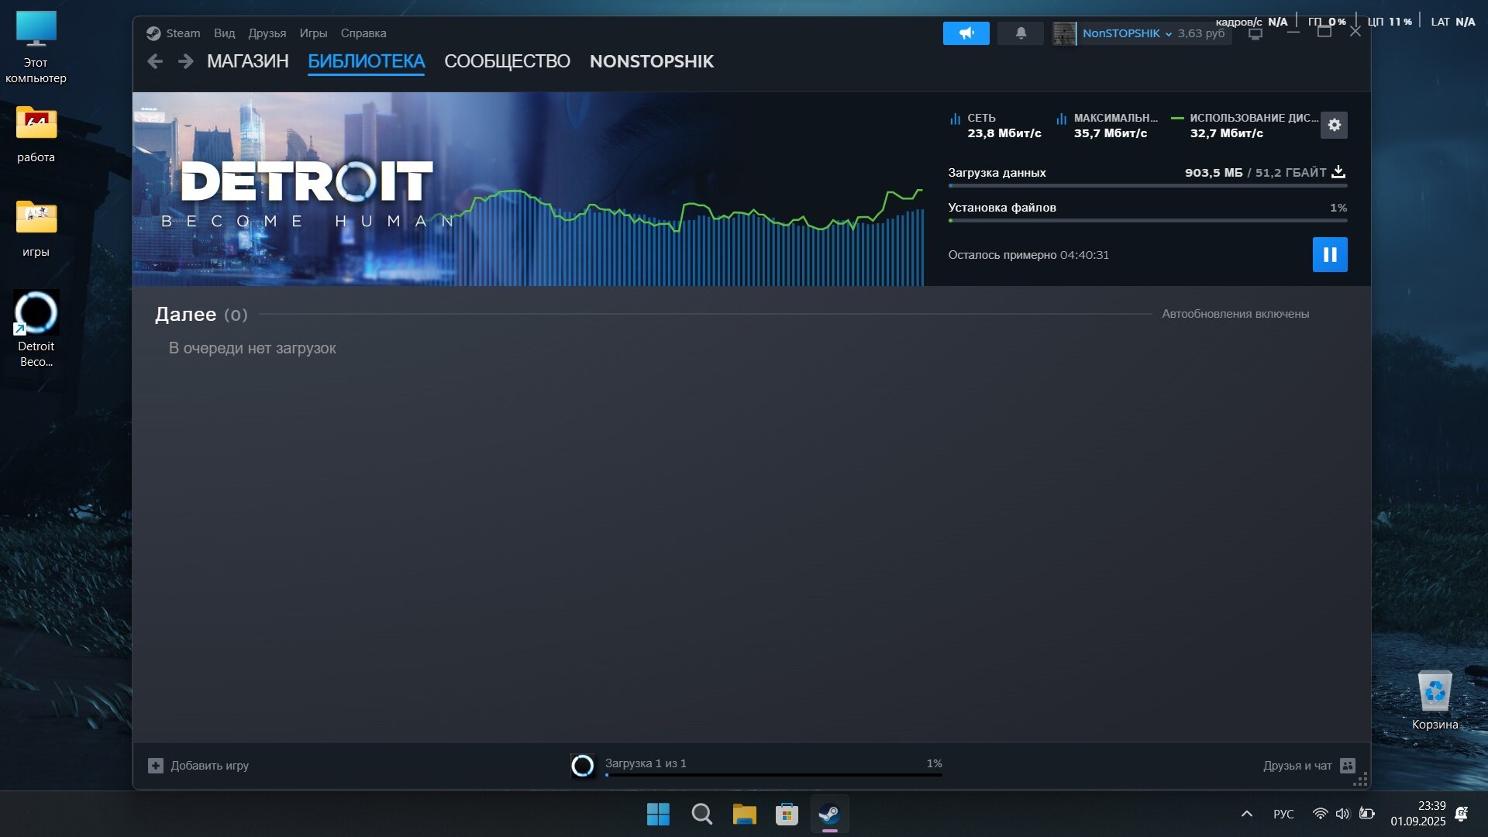Screen dimensions: 1488x837
Task: Click the Detroit Become Human banner
Action: coord(528,188)
